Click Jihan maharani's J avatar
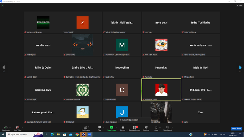The image size is (244, 137). point(122,112)
